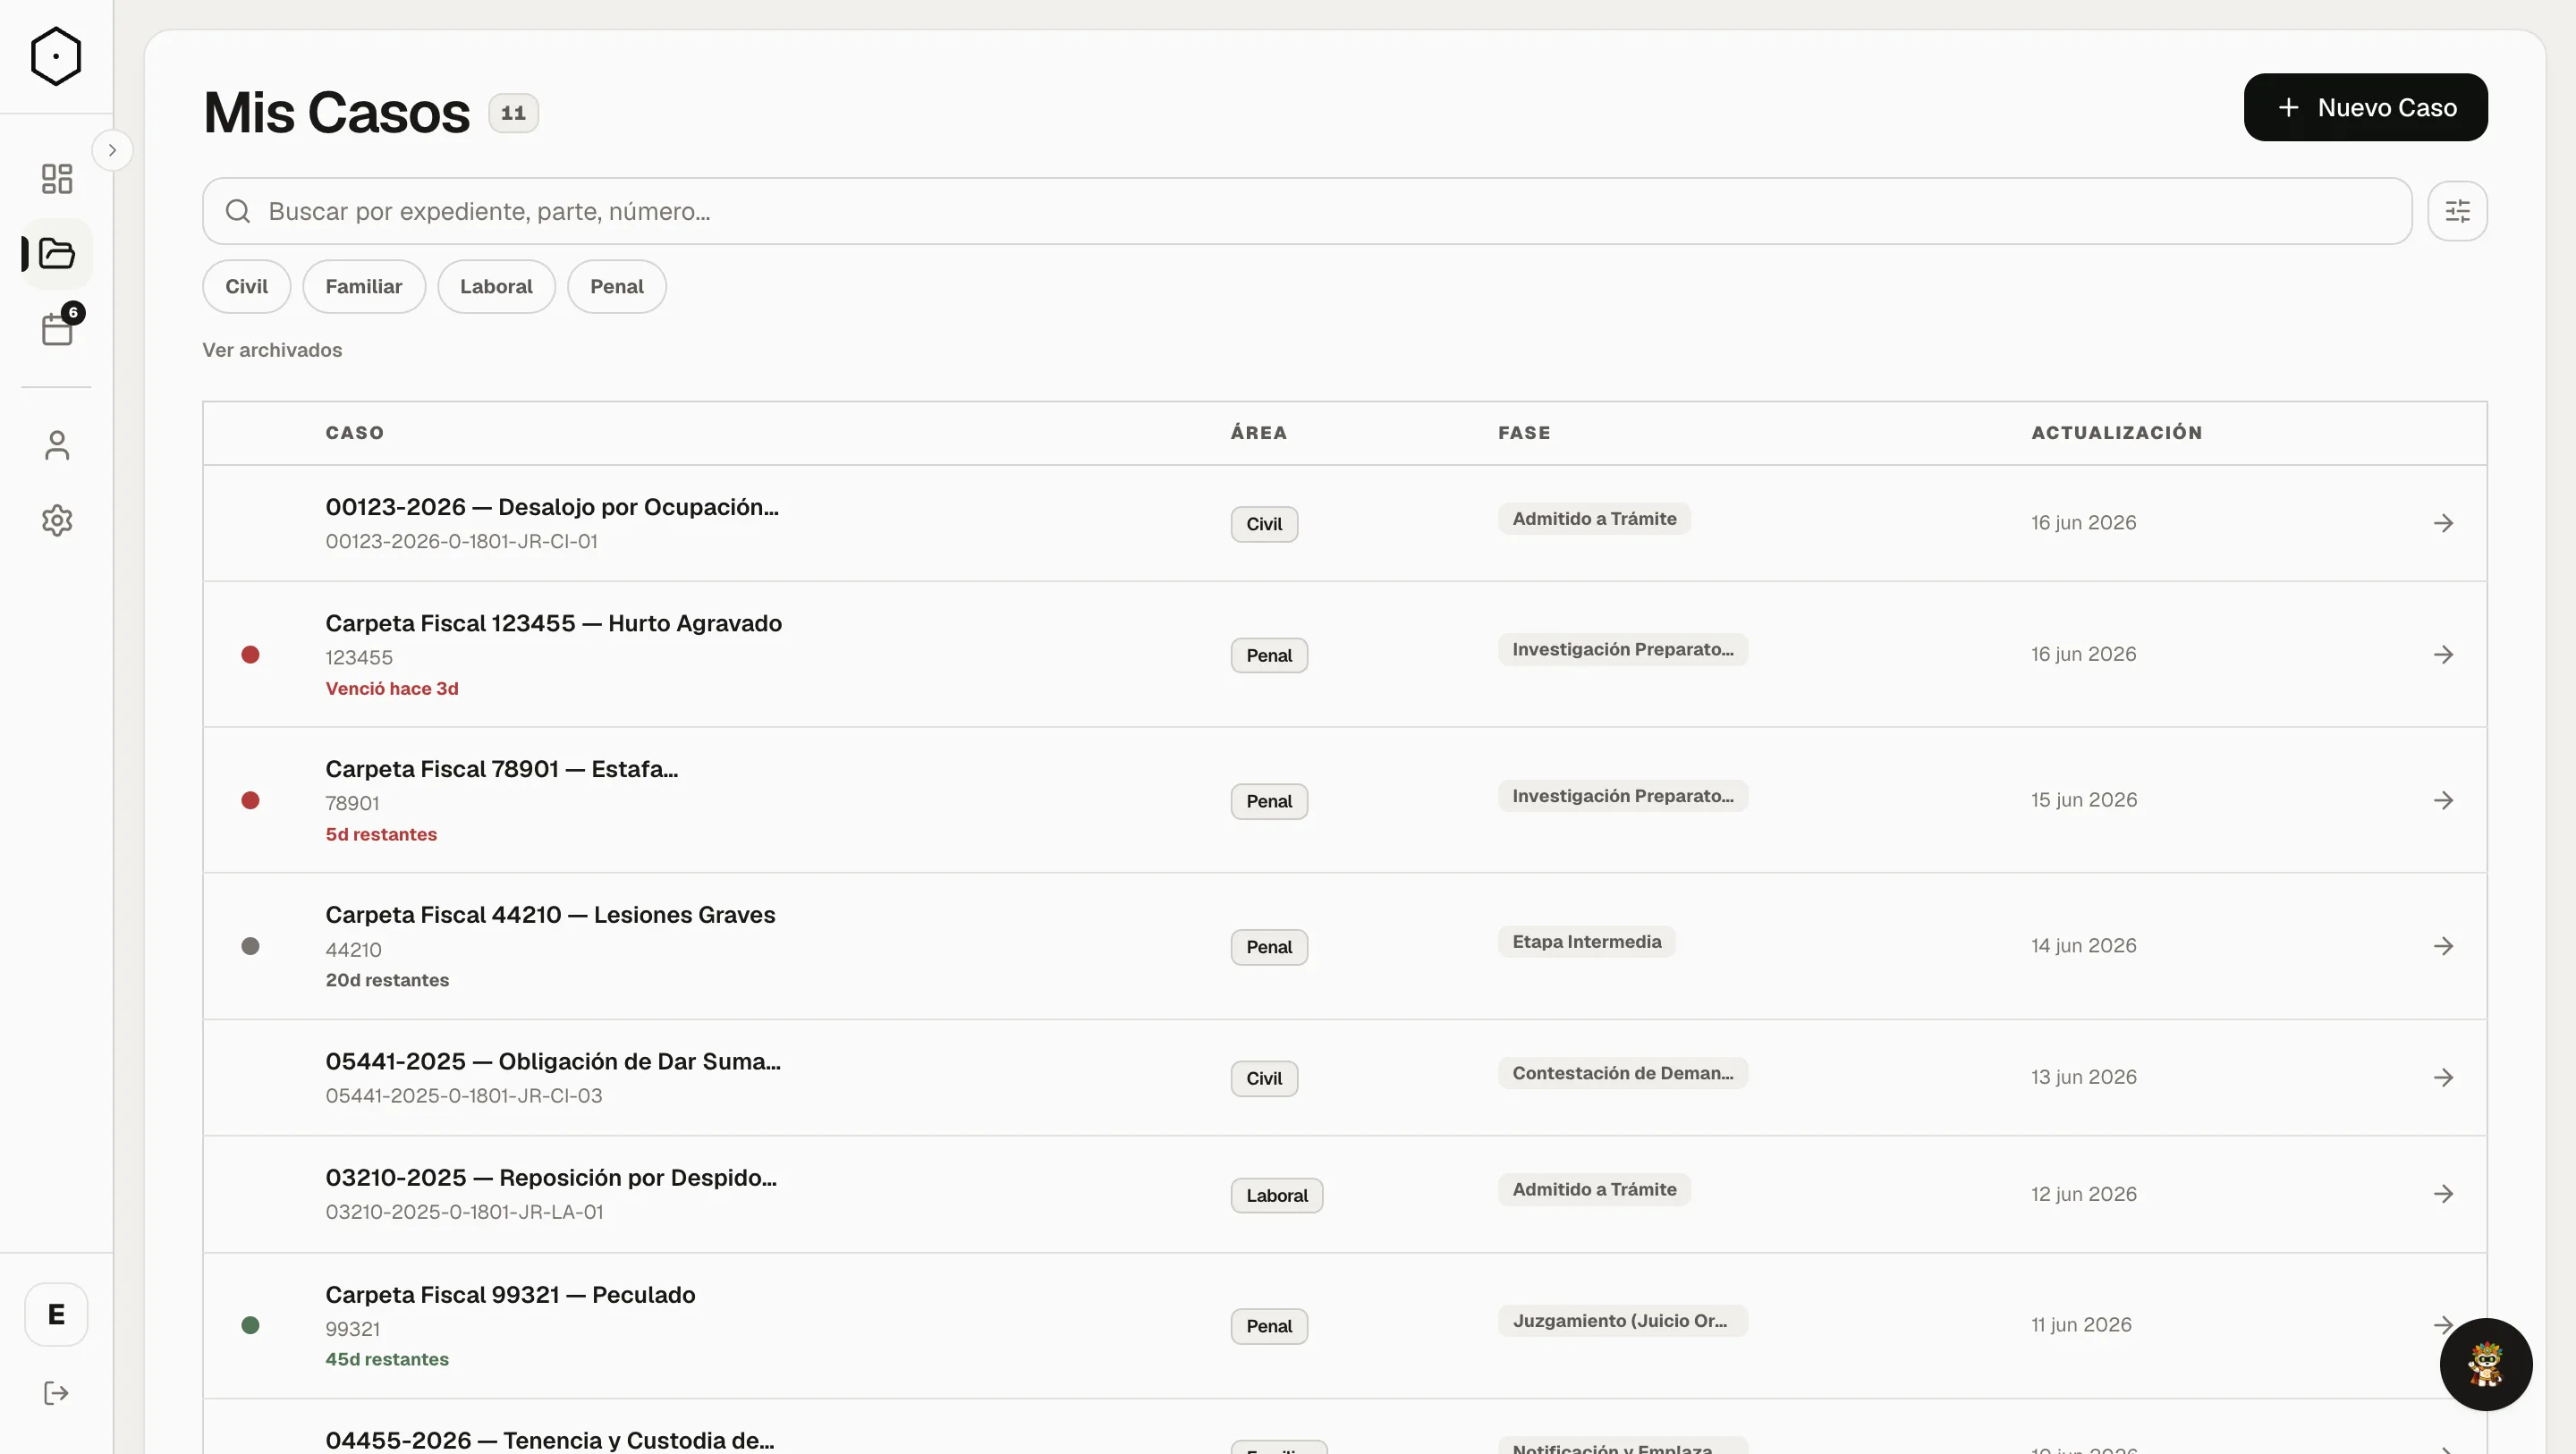Open the user profile icon in sidebar
This screenshot has height=1454, width=2576.
(x=57, y=445)
